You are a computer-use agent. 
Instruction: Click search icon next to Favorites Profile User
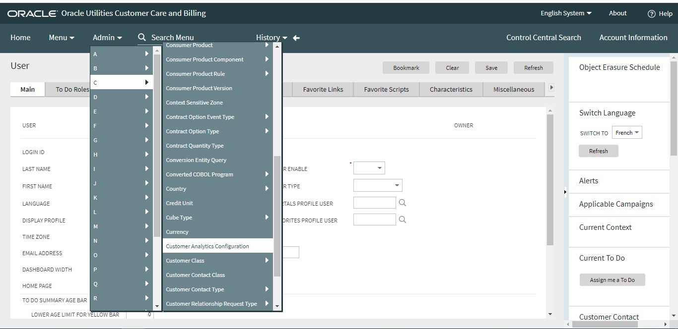402,219
